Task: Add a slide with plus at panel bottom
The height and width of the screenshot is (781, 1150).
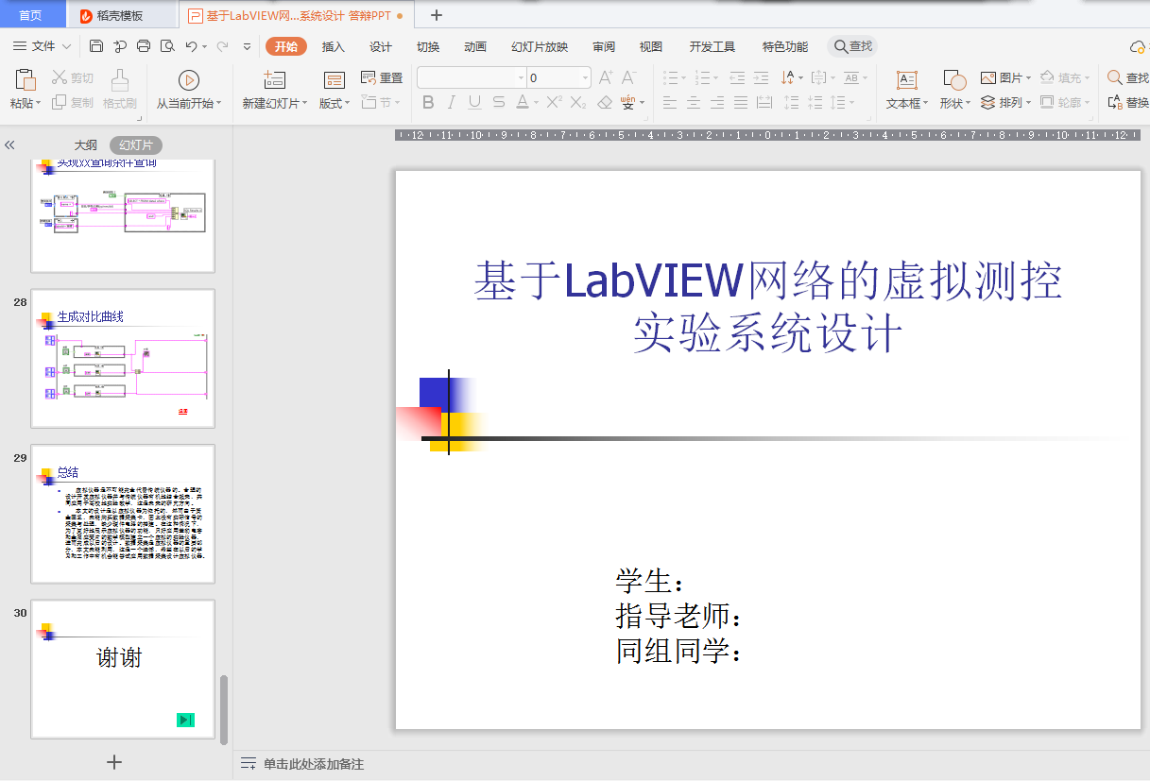Action: 114,762
